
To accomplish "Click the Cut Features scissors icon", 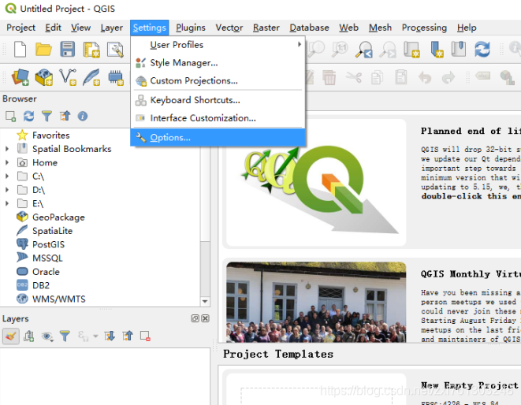I will point(354,77).
